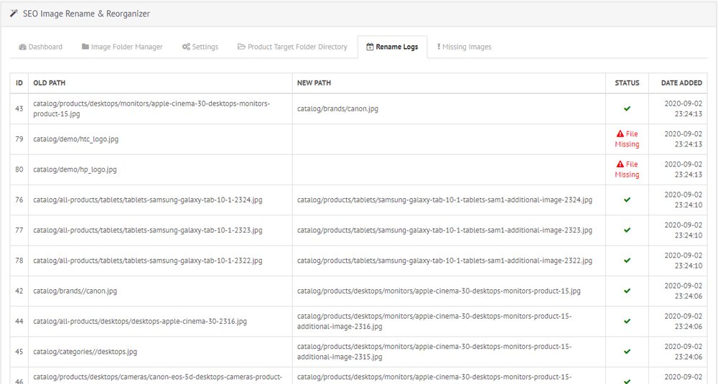Click old path ending tab-10-1-2323.jpg

click(147, 230)
